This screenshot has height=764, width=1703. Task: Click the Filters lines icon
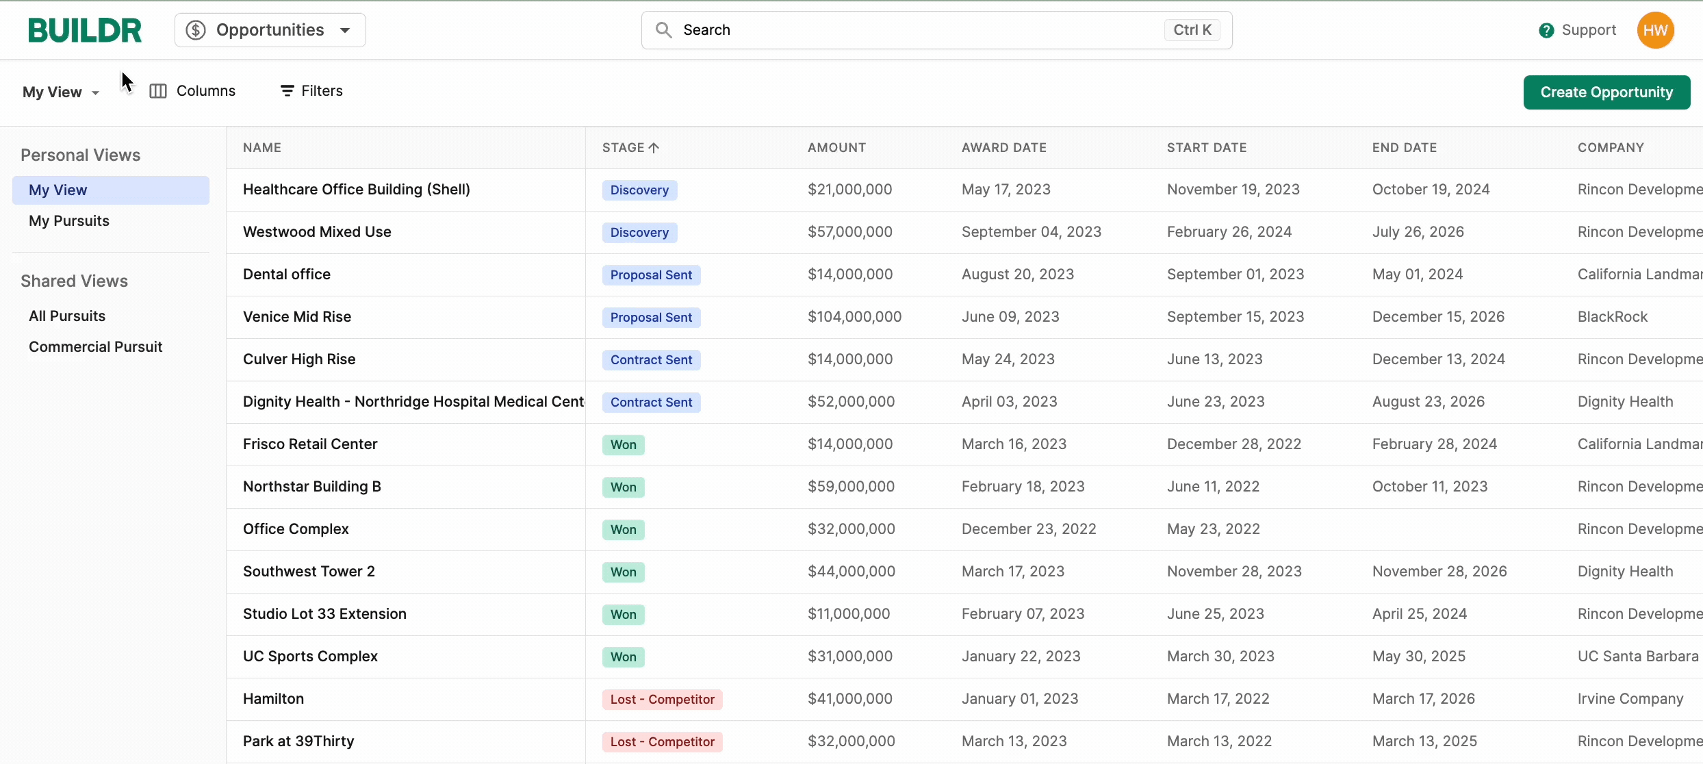(287, 91)
